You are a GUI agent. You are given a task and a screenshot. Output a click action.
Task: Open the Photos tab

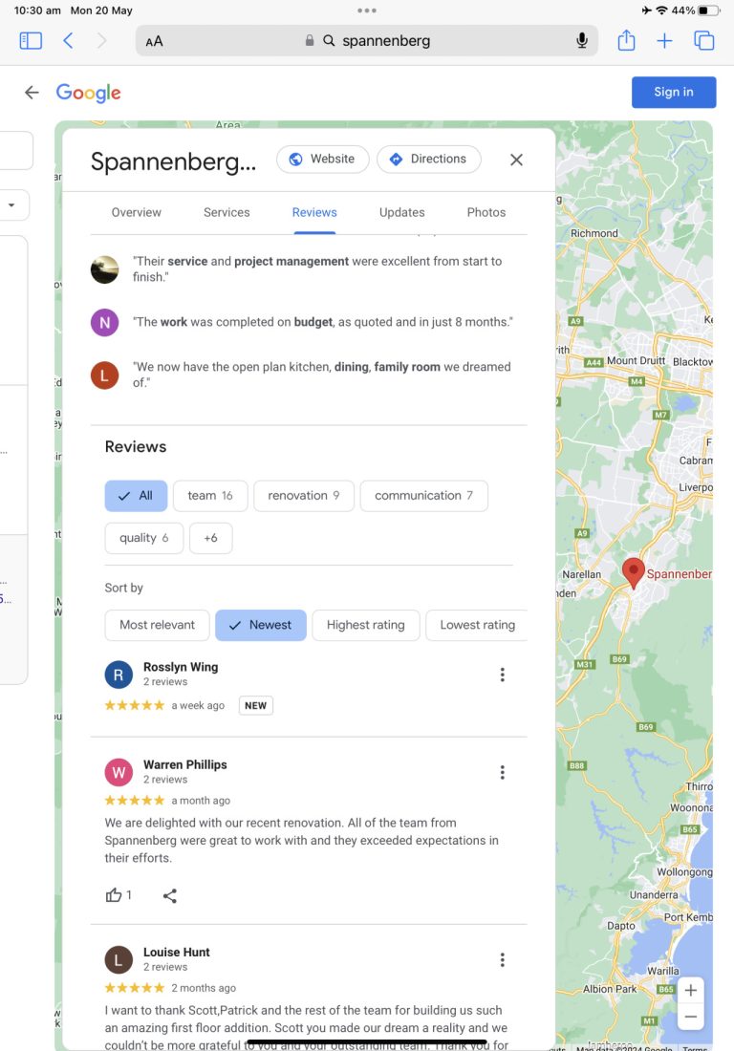tap(486, 212)
